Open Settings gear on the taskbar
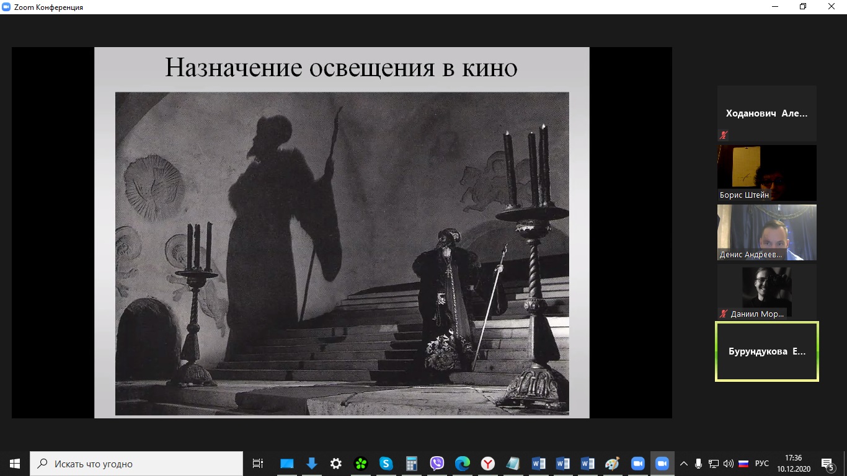The image size is (847, 476). tap(336, 464)
